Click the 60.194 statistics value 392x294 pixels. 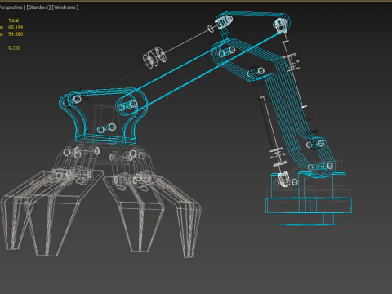(x=16, y=27)
